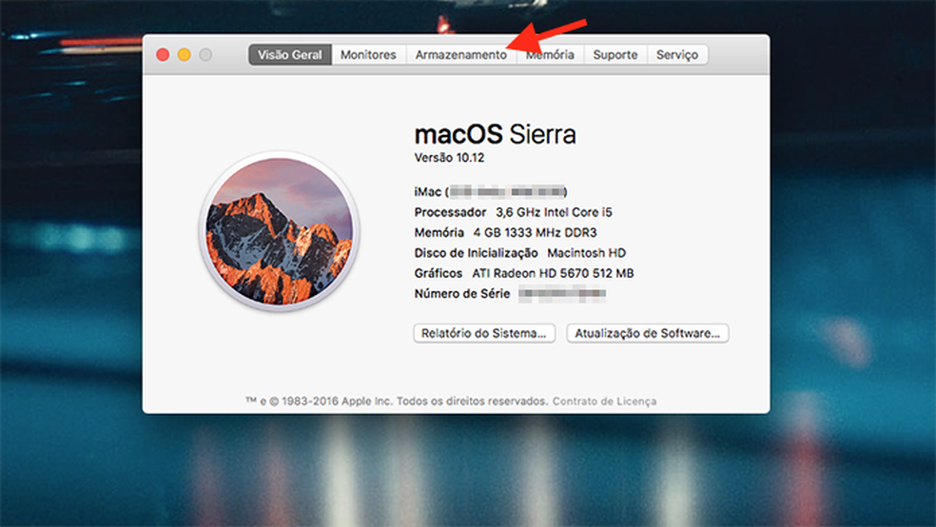Click the disabled gray zoom button
This screenshot has height=527, width=936.
(x=205, y=55)
